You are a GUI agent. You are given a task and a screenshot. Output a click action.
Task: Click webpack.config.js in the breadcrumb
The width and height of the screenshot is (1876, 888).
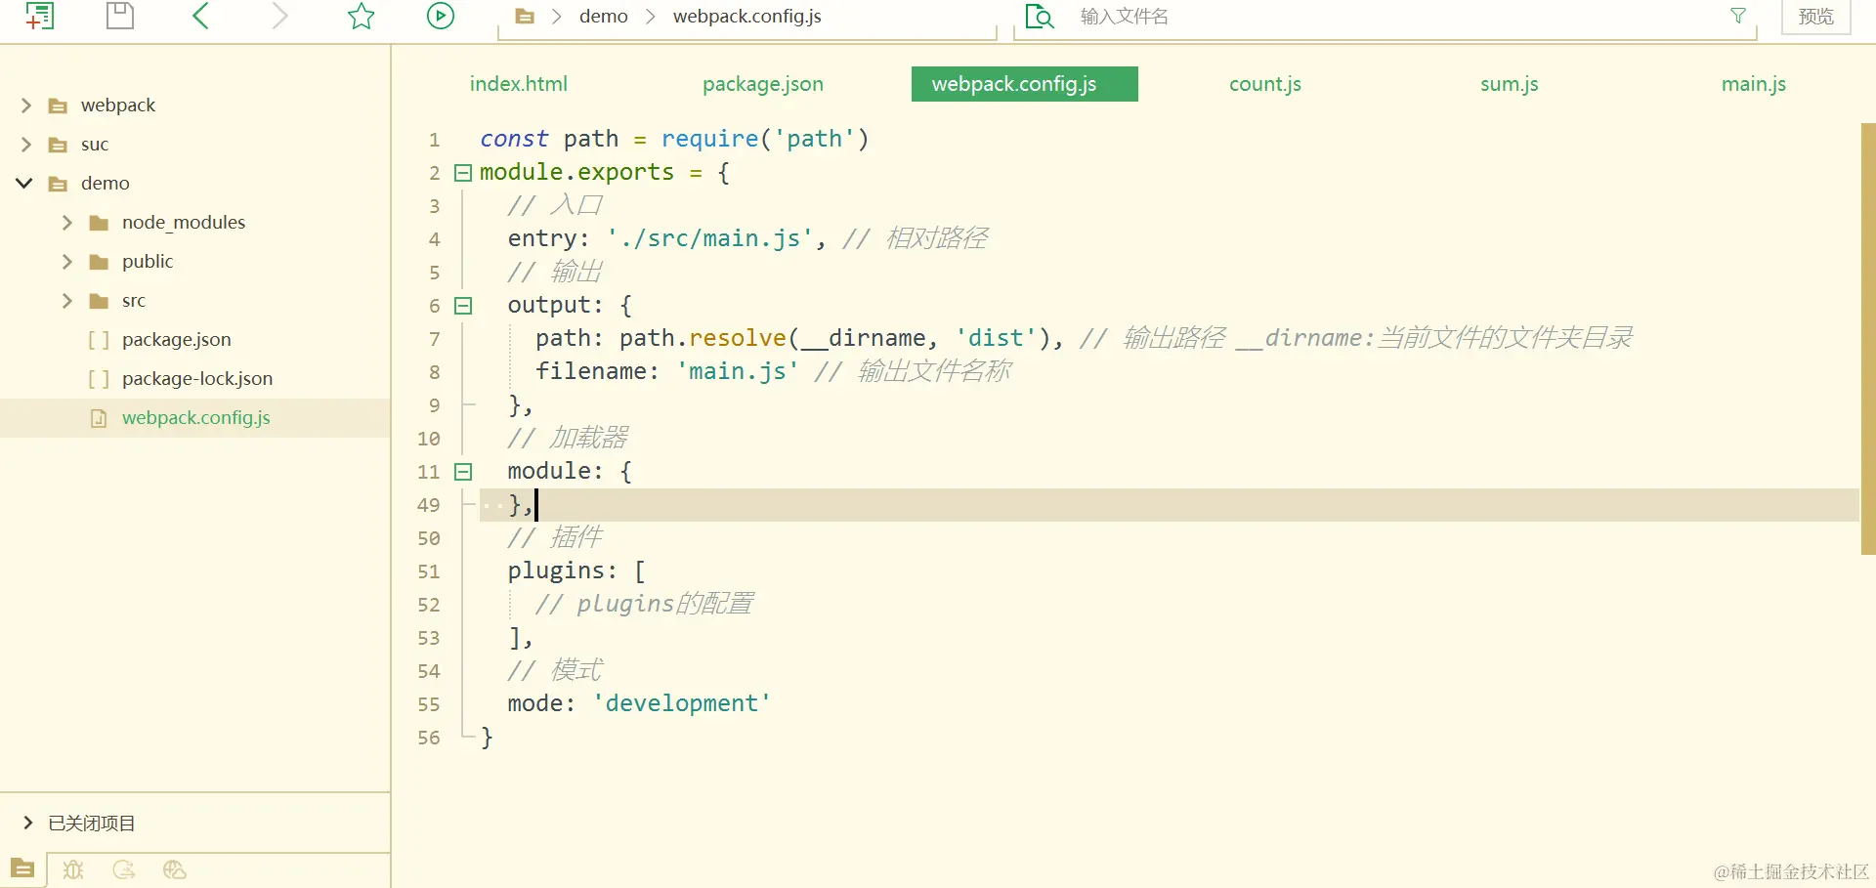coord(746,17)
